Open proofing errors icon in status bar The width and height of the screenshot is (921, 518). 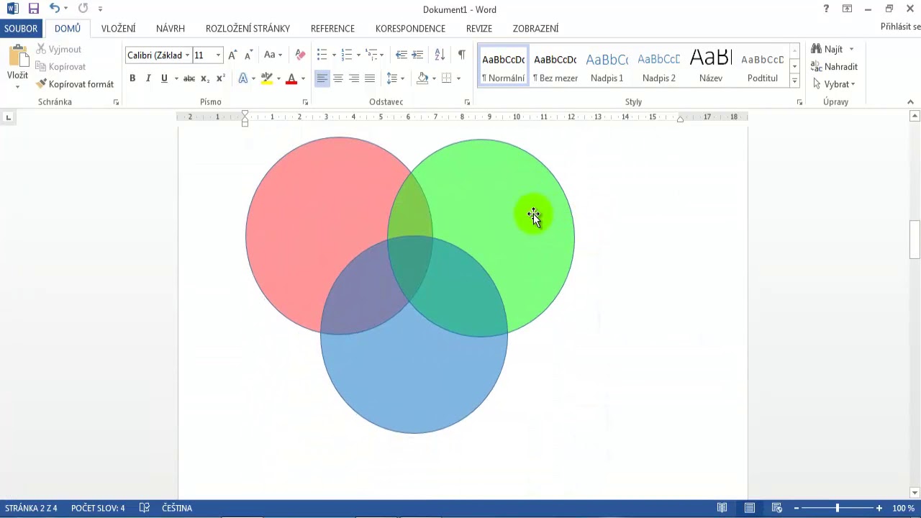click(x=144, y=508)
